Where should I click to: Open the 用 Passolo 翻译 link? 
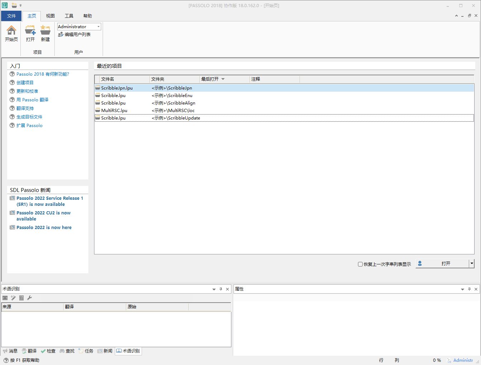click(x=33, y=100)
